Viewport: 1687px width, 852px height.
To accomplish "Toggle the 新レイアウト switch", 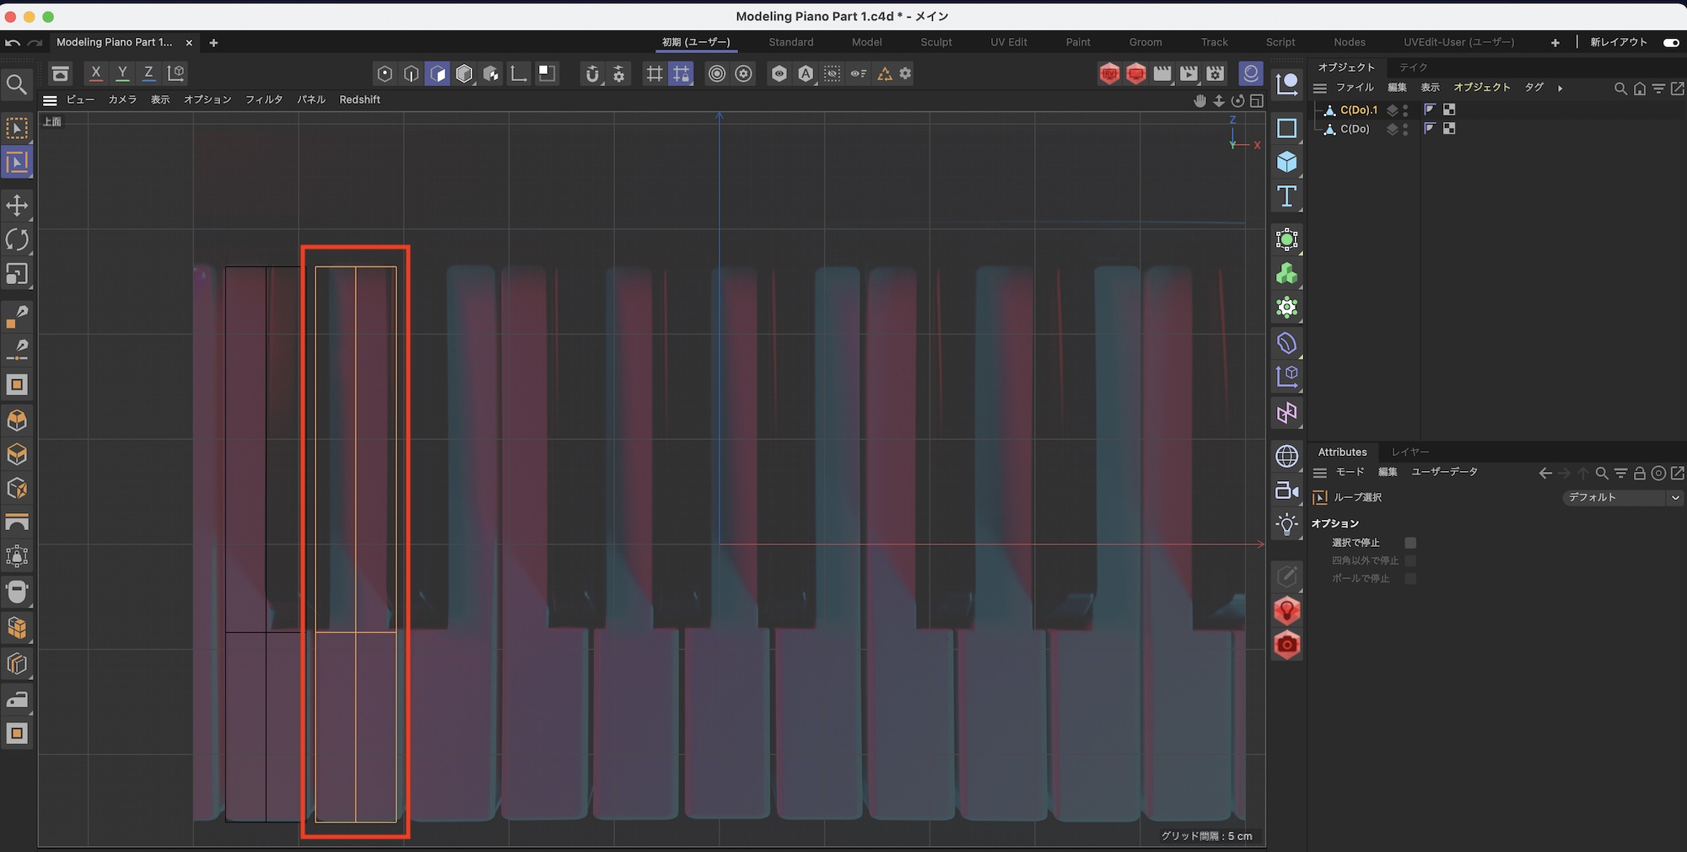I will [x=1670, y=42].
